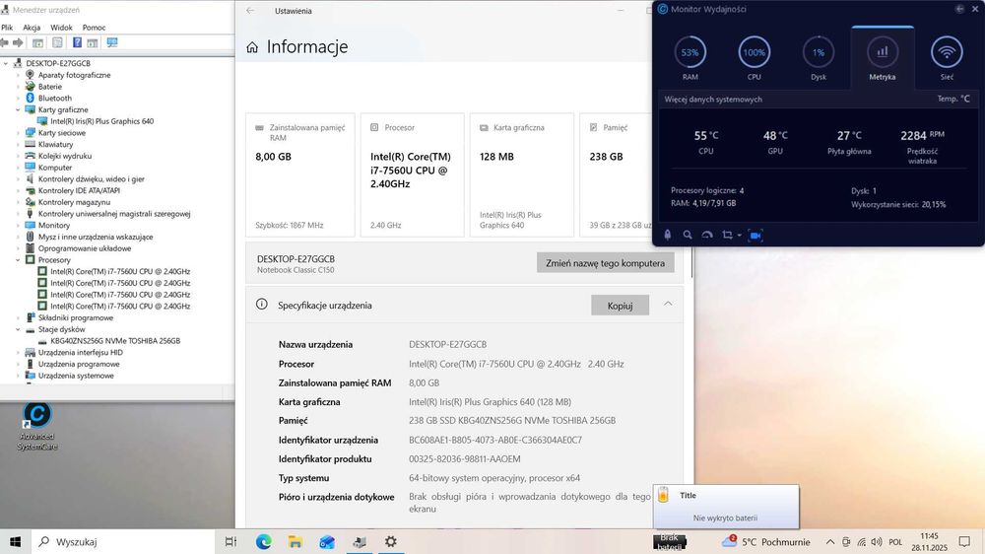Screen dimensions: 985x554
Task: Click 'Więcej danych systemowych' in Monitor Wydajności
Action: [x=713, y=100]
